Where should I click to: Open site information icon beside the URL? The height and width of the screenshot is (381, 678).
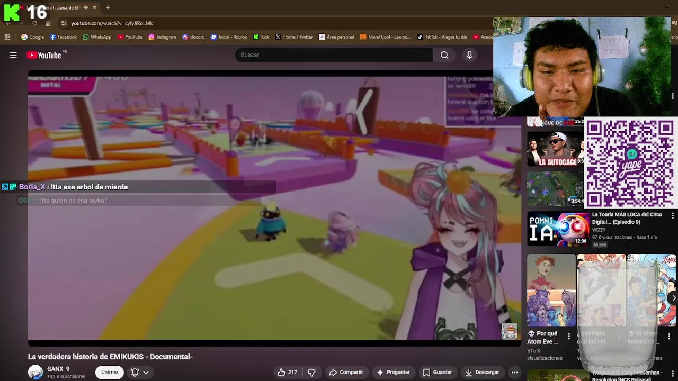(x=64, y=23)
